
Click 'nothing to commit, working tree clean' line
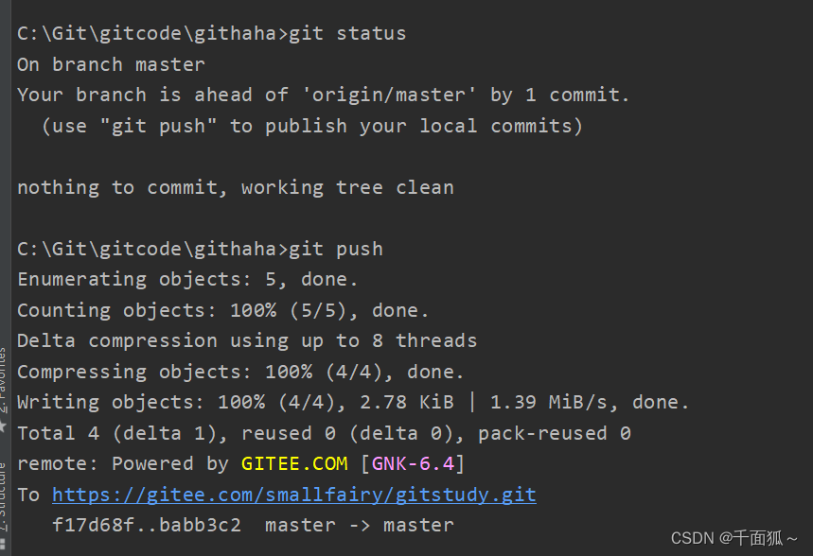pyautogui.click(x=236, y=187)
